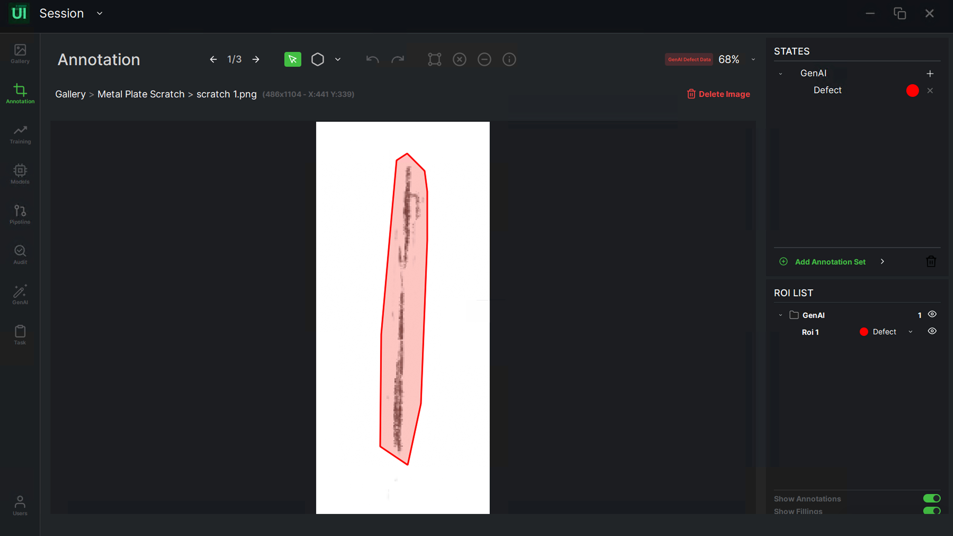This screenshot has height=536, width=953.
Task: Click the trash icon beside Add Annotation Set
Action: pyautogui.click(x=931, y=262)
